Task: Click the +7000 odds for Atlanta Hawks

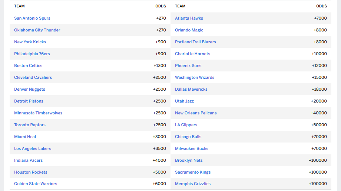Action: [321, 18]
